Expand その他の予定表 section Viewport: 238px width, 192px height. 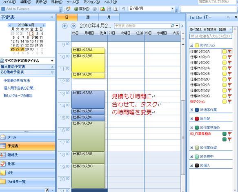52,72
